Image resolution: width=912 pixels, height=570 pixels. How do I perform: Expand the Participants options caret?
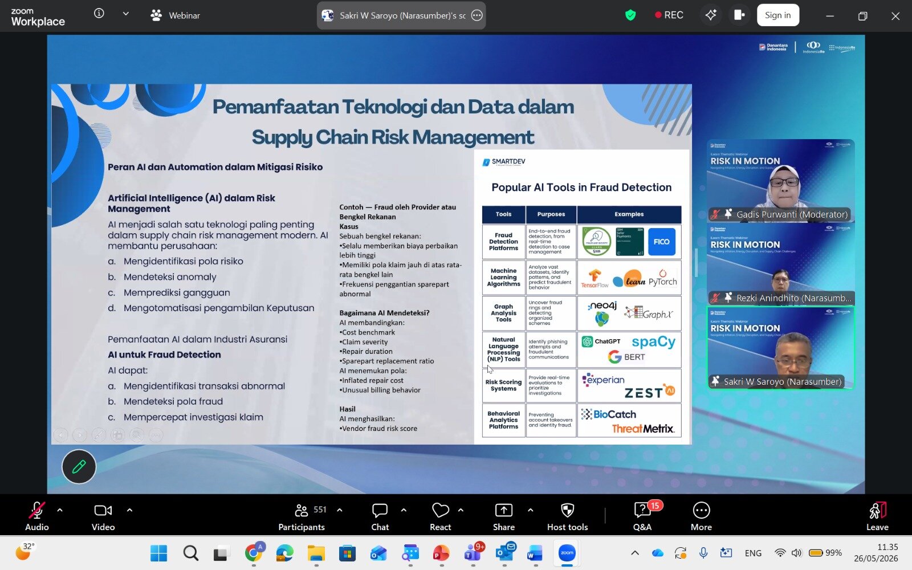pyautogui.click(x=340, y=510)
